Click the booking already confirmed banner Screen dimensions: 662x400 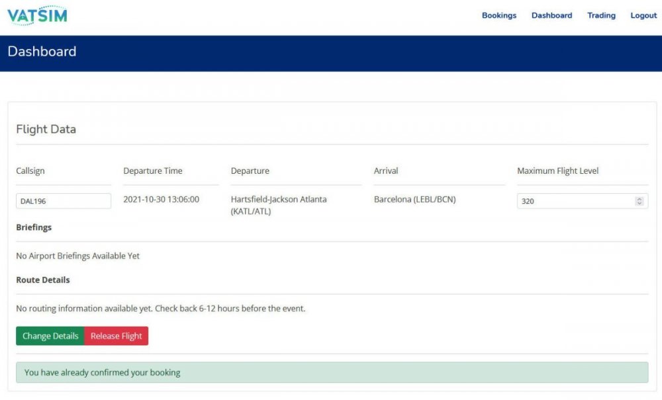point(332,372)
